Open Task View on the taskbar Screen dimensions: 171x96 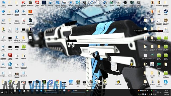(x=11, y=92)
